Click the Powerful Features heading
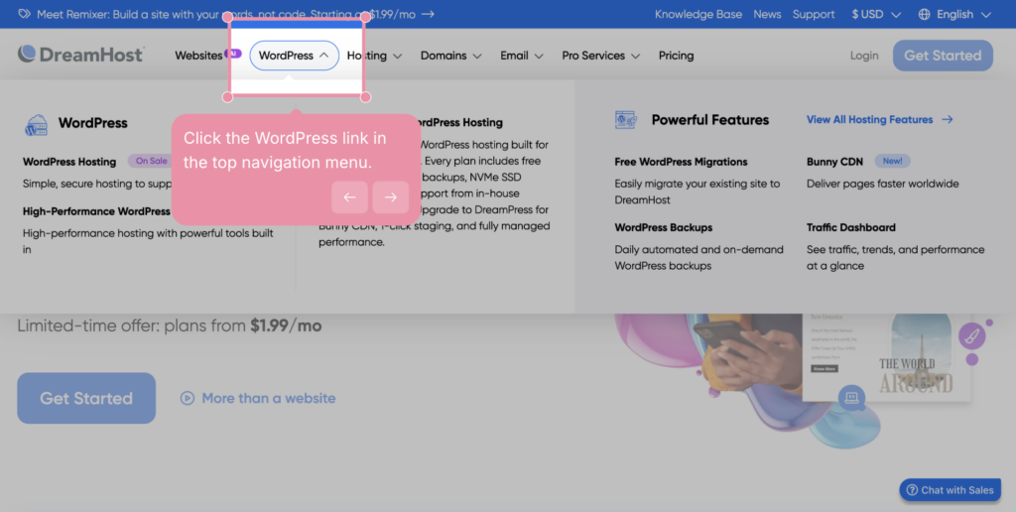Viewport: 1016px width, 512px height. click(x=710, y=120)
